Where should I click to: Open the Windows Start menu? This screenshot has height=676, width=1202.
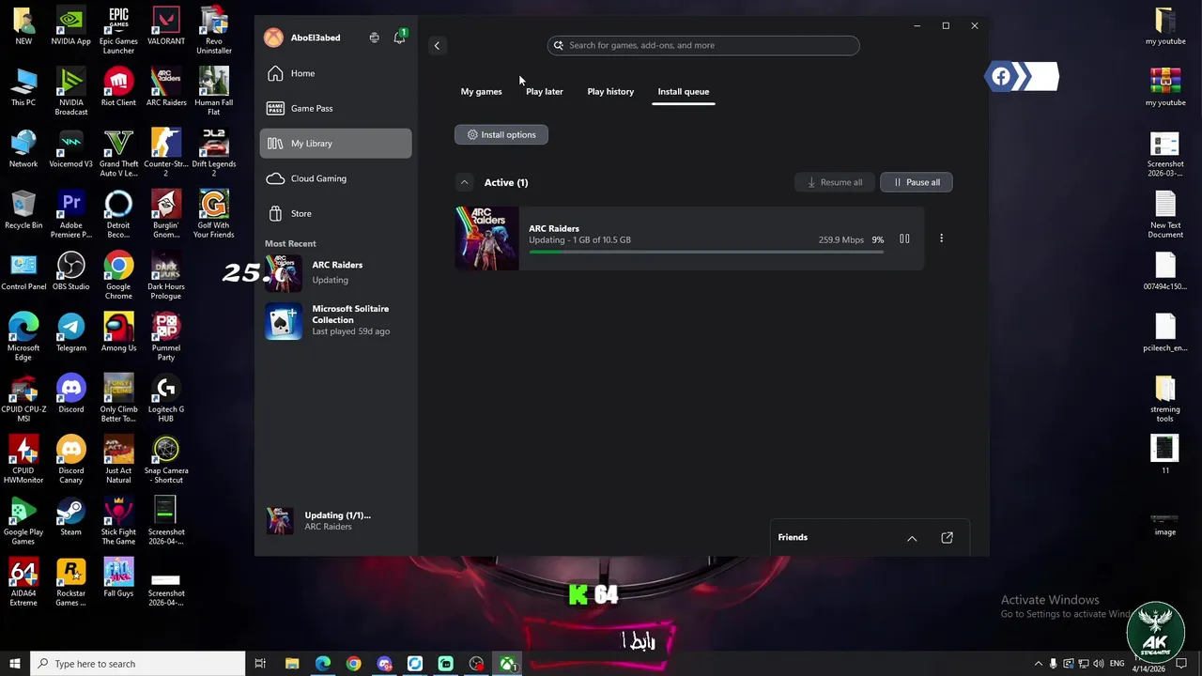(x=15, y=664)
